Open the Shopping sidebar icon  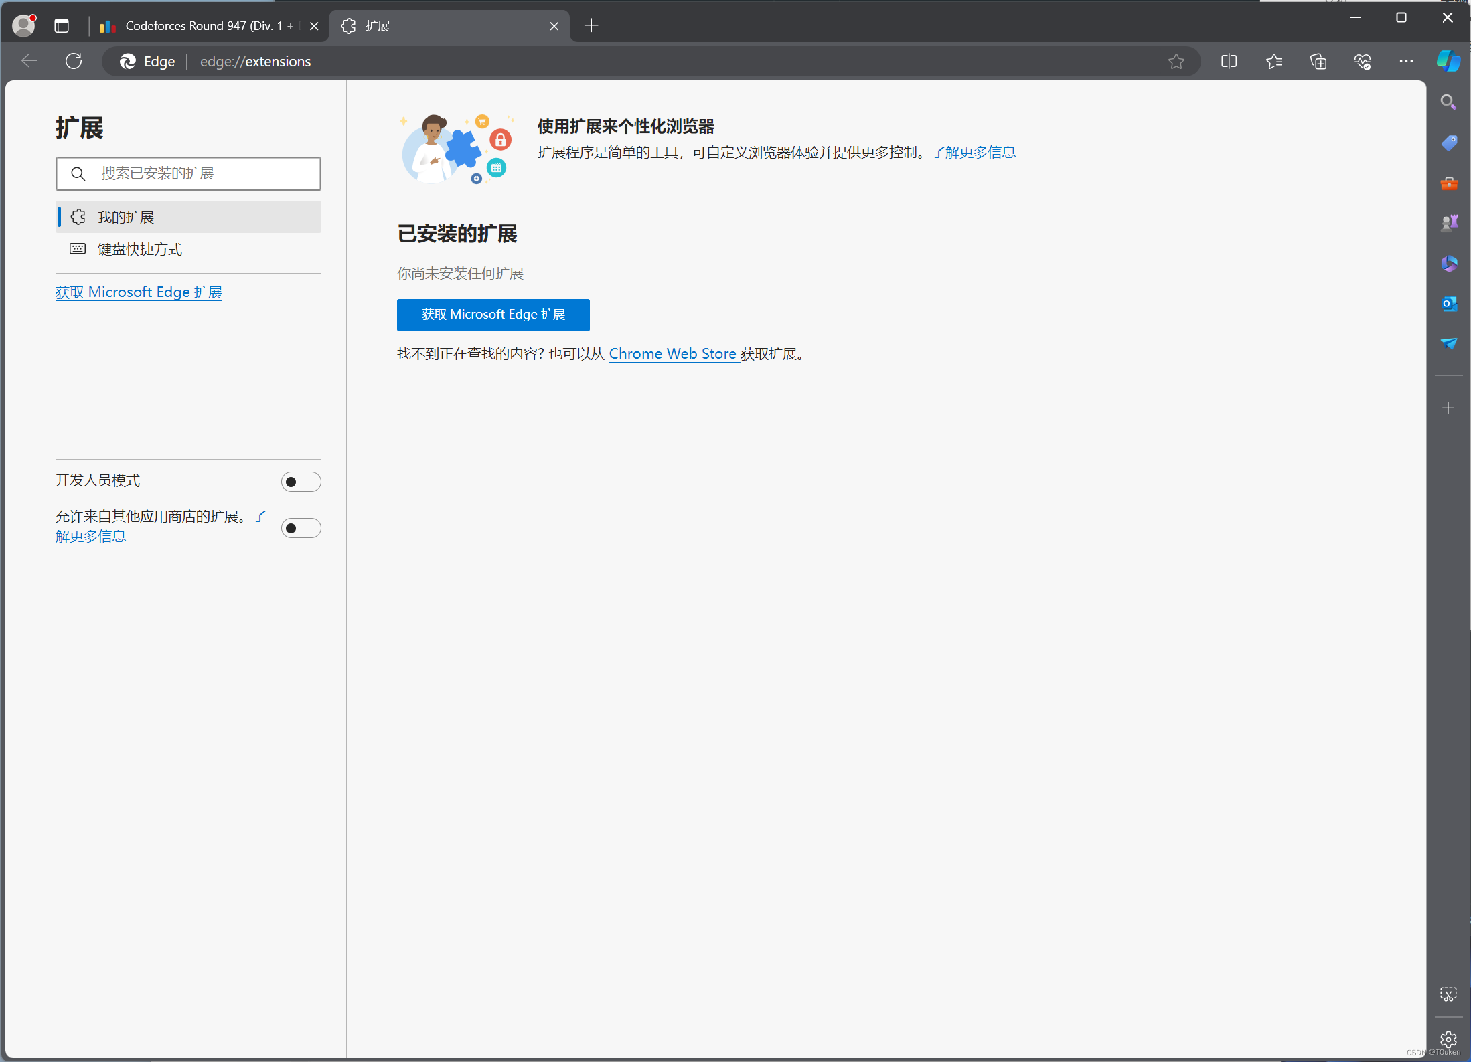click(1449, 142)
